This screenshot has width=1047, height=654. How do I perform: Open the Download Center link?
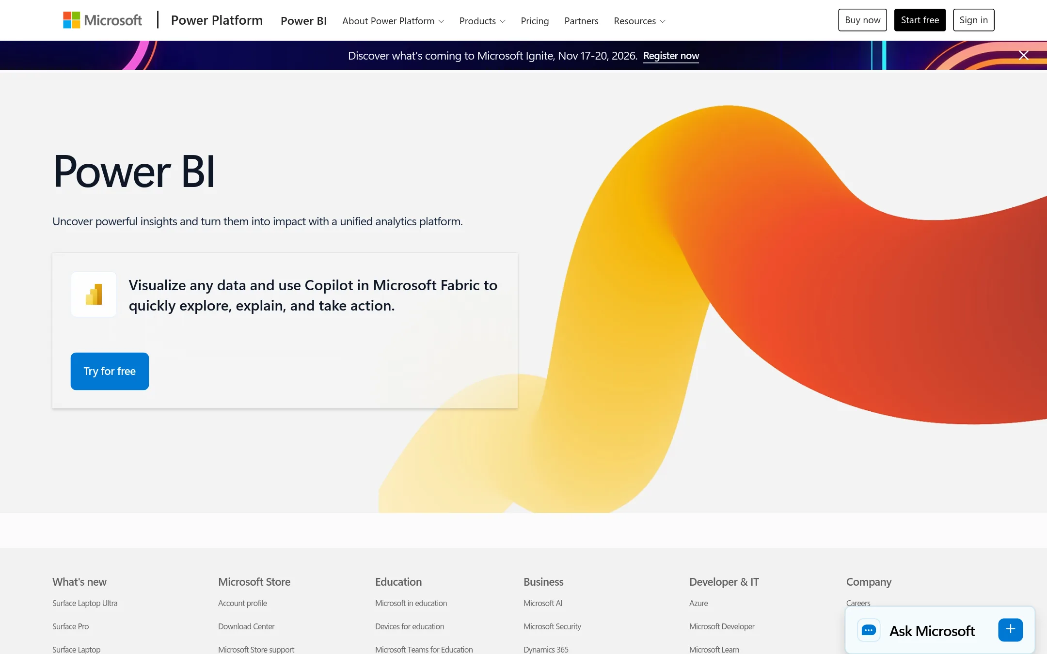tap(246, 626)
